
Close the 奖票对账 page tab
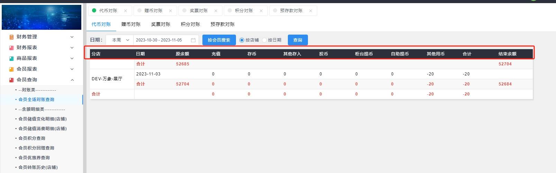[x=216, y=11]
